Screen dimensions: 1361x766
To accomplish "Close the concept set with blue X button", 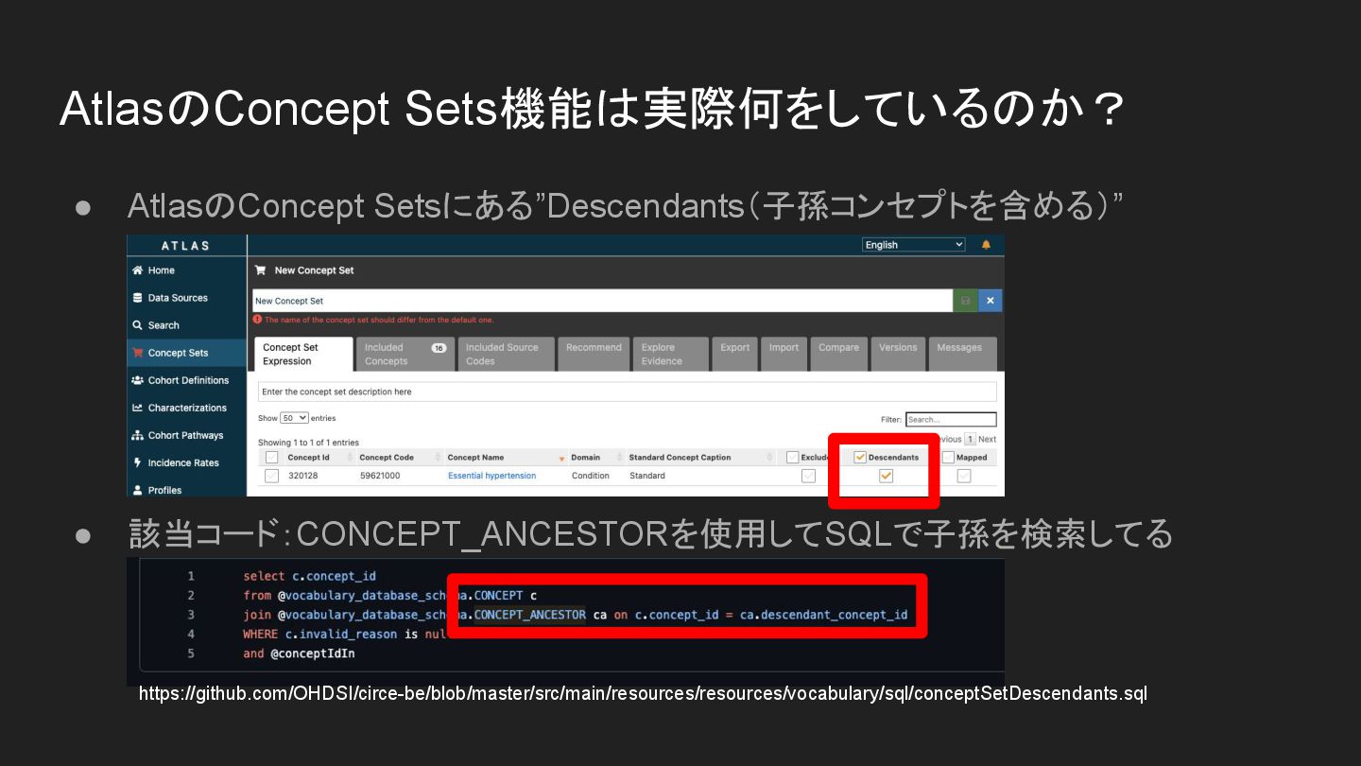I will (x=991, y=301).
